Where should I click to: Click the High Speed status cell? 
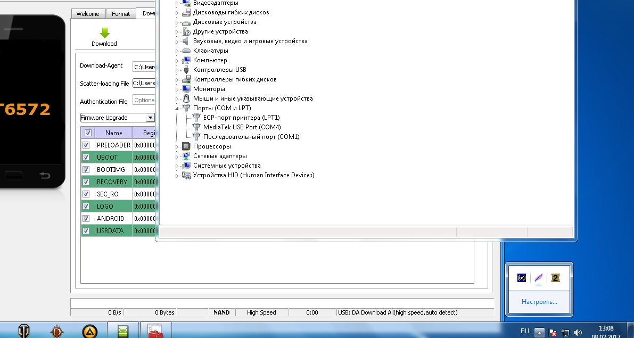click(x=261, y=312)
